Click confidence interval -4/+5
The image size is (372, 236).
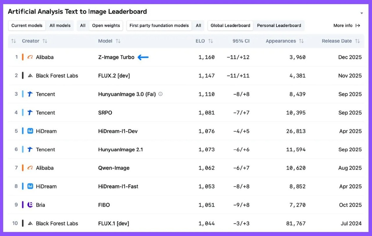click(x=242, y=131)
